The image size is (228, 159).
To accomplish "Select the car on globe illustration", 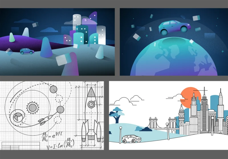I will [174, 42].
